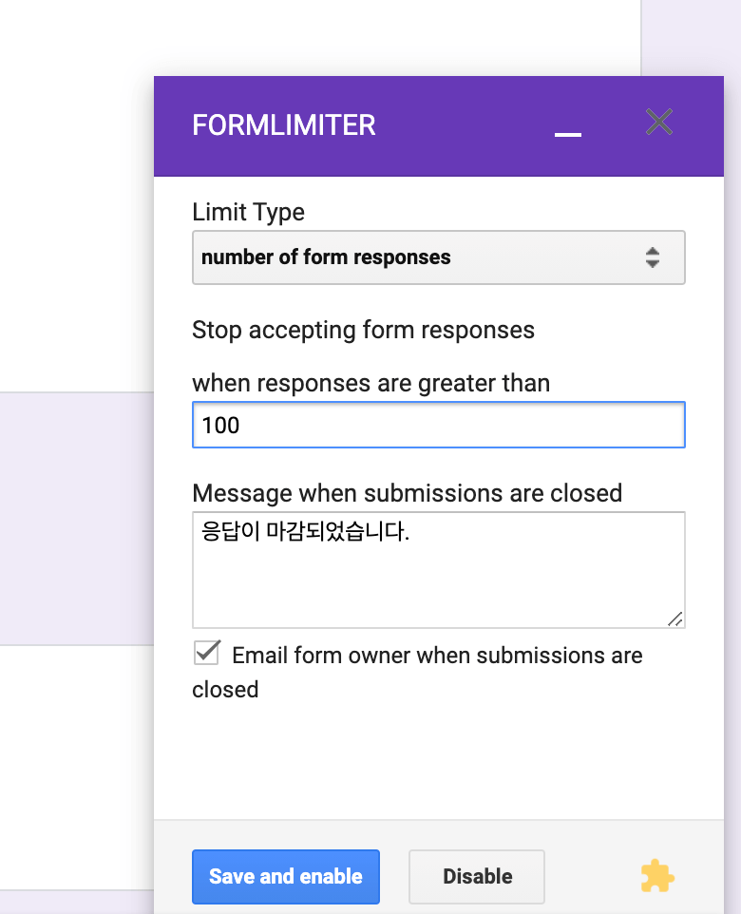Click the message box resize handle
The image size is (741, 914).
[x=675, y=619]
